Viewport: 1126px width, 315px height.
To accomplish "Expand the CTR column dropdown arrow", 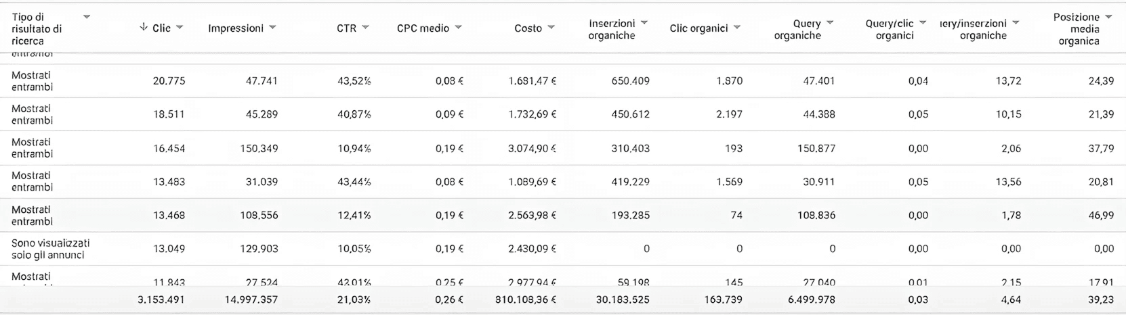I will tap(366, 28).
